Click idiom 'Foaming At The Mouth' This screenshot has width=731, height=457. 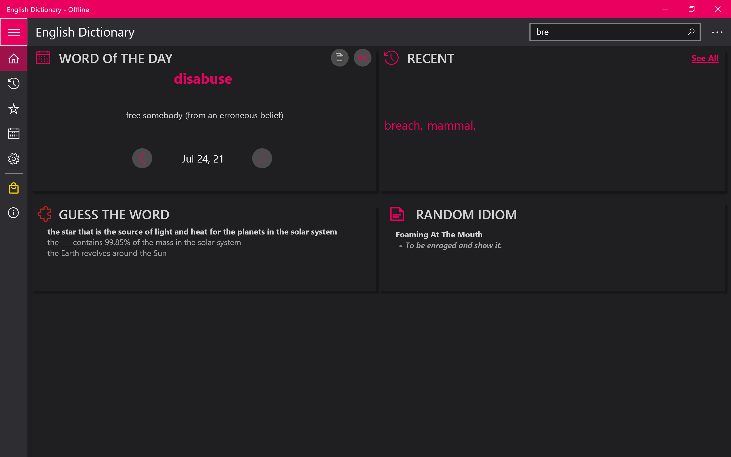(x=439, y=234)
